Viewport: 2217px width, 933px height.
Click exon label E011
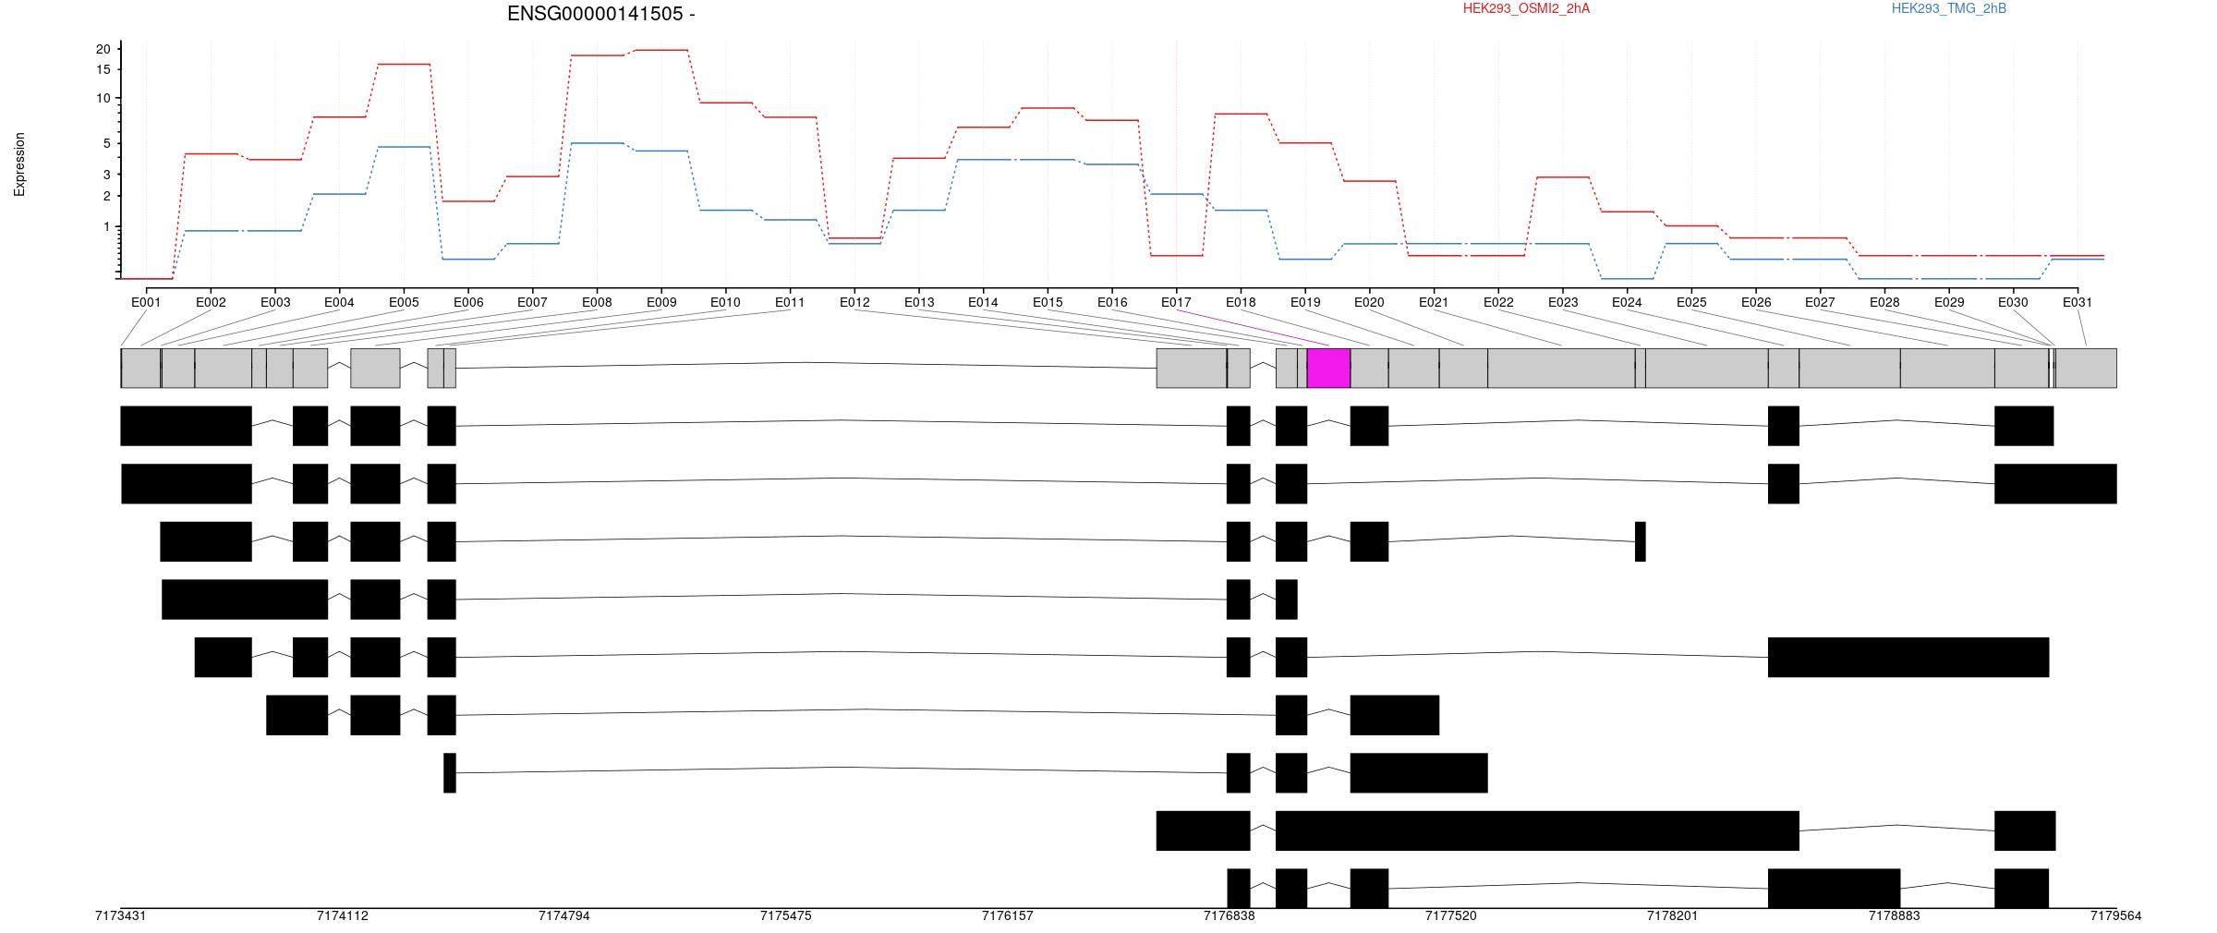[x=790, y=302]
